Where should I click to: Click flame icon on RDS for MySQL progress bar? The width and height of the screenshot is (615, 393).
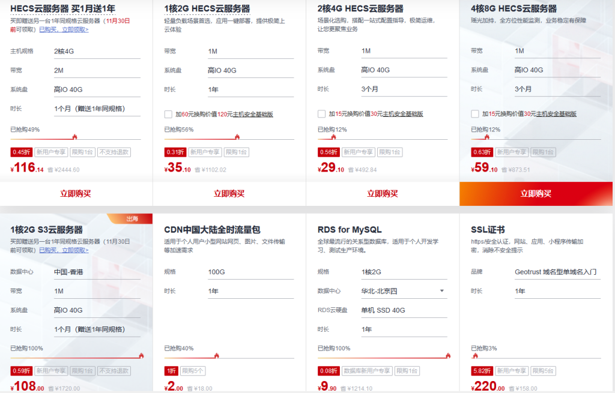pyautogui.click(x=447, y=355)
